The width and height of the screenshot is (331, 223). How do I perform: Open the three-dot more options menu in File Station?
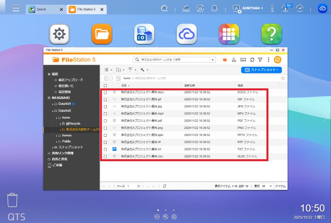point(268,60)
